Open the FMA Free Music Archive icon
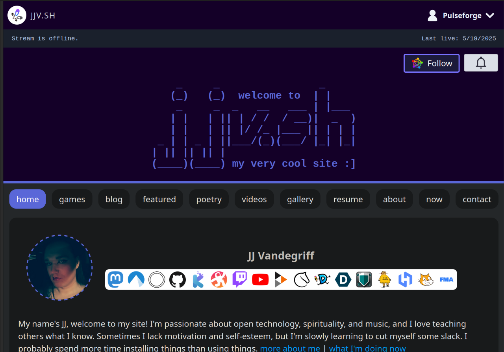This screenshot has height=352, width=504. tap(447, 280)
